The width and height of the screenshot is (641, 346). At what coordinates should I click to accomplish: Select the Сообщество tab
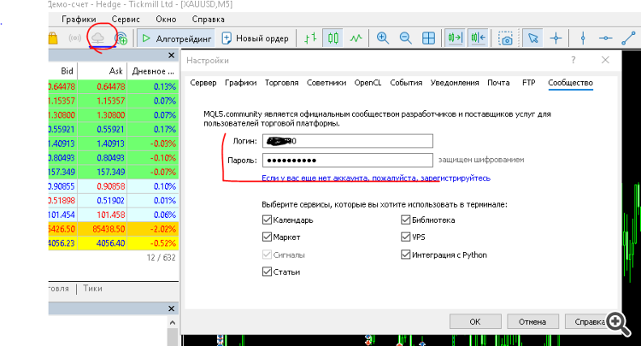[570, 83]
